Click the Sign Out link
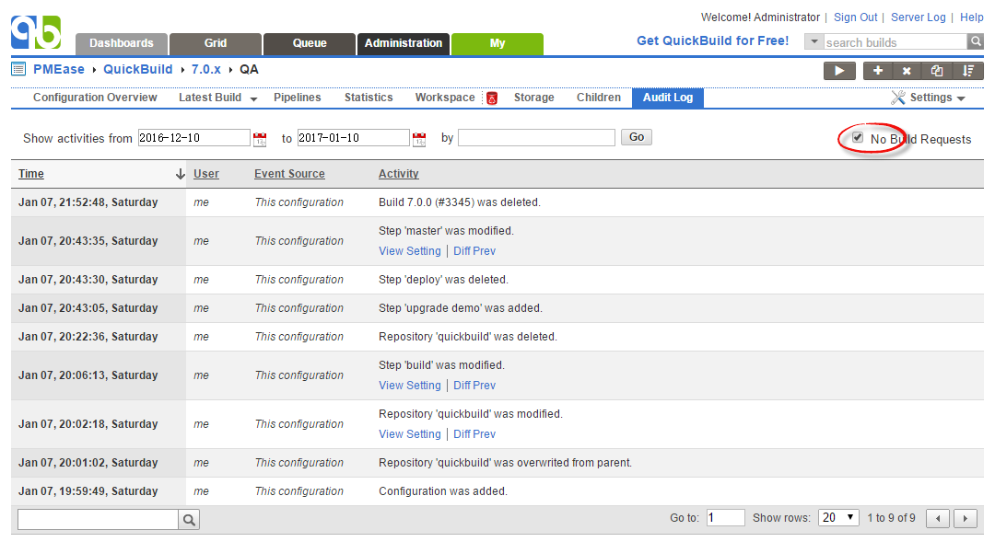 click(x=855, y=17)
